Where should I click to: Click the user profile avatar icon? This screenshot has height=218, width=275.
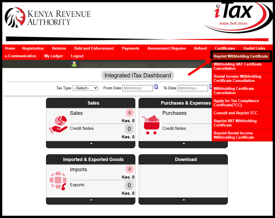tap(74, 64)
